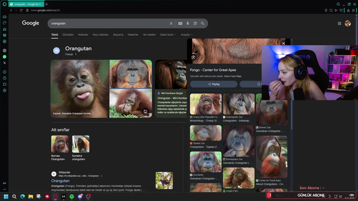Open the on-screen keyboard input tool

pyautogui.click(x=180, y=23)
